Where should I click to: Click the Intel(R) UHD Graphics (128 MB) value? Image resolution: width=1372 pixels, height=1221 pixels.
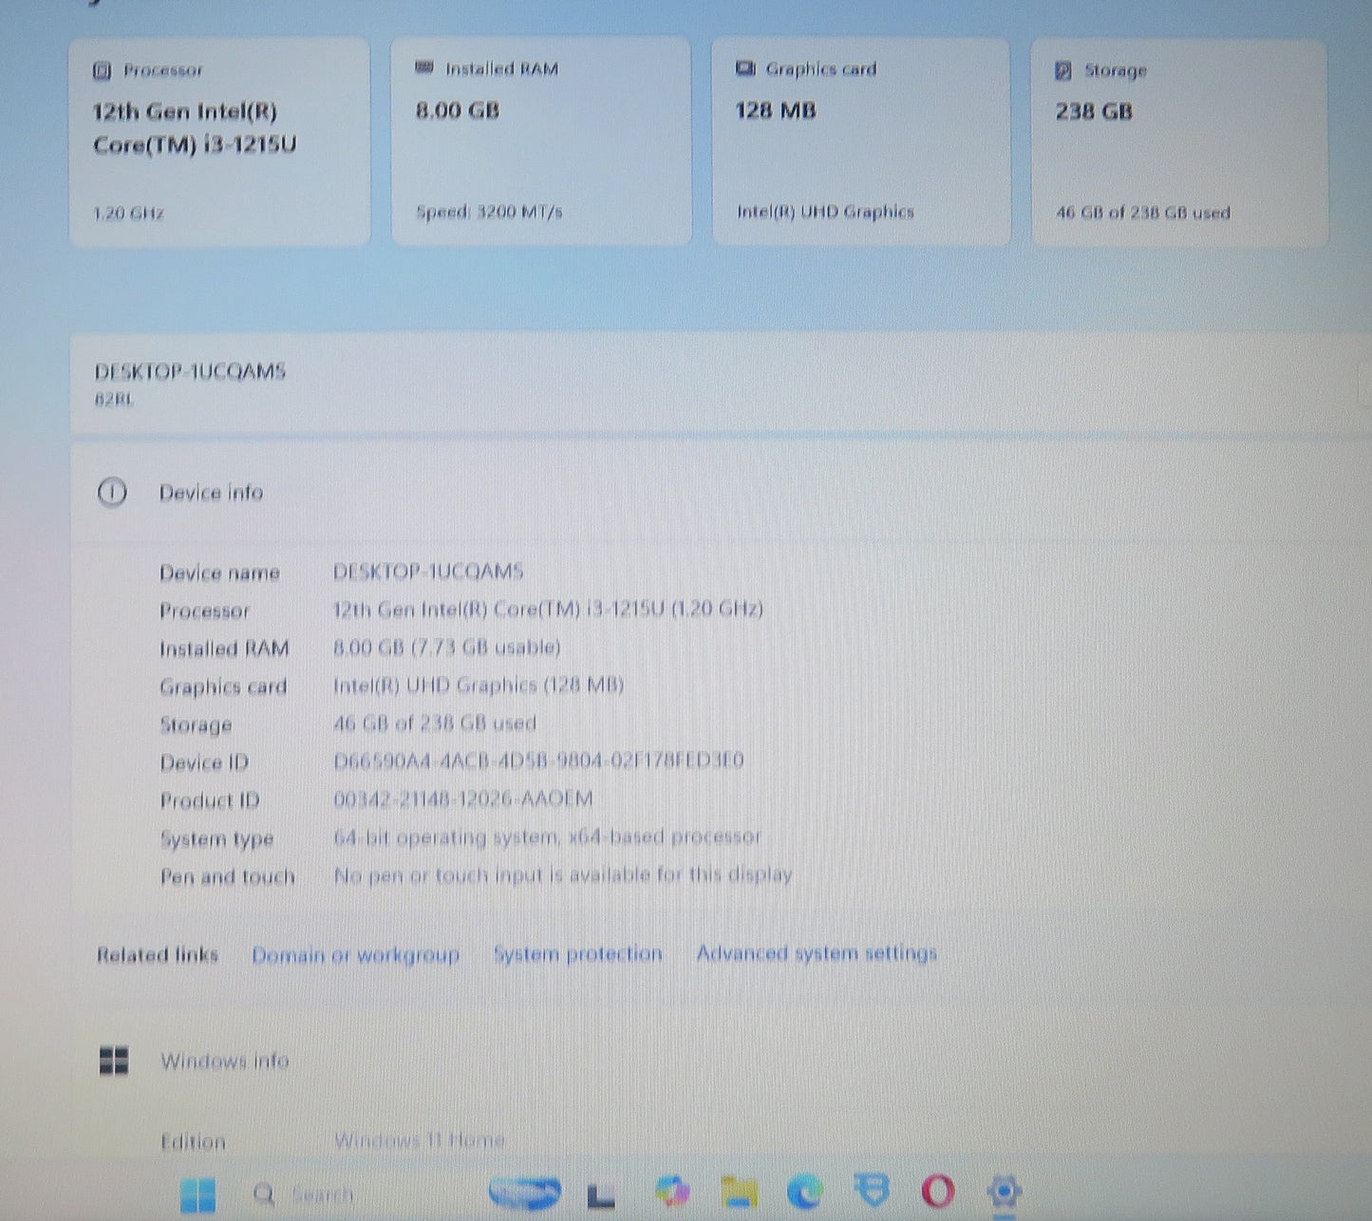click(479, 686)
